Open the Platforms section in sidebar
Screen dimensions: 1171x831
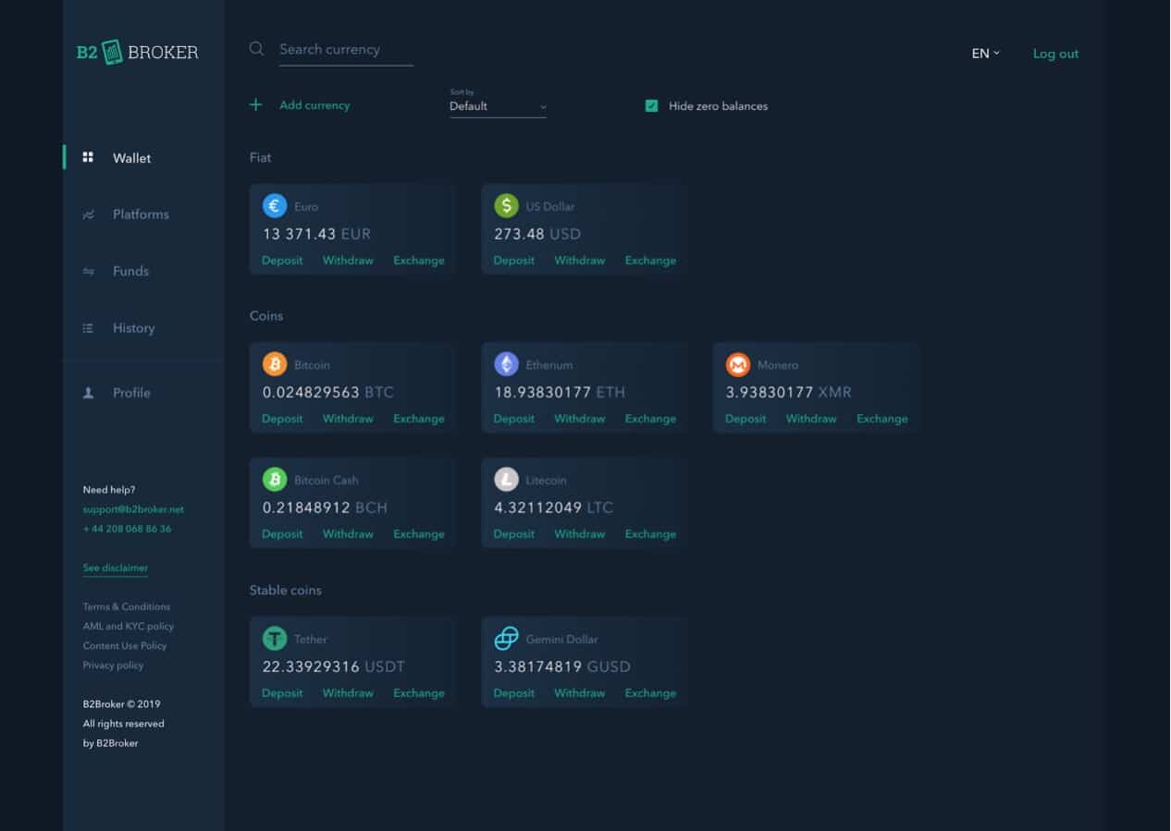pos(141,214)
